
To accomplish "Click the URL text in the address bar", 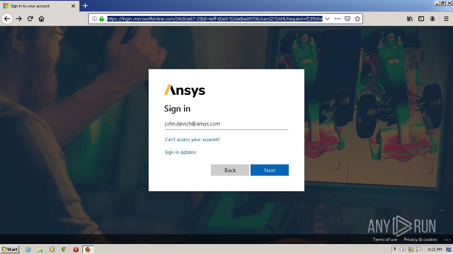I will coord(215,19).
